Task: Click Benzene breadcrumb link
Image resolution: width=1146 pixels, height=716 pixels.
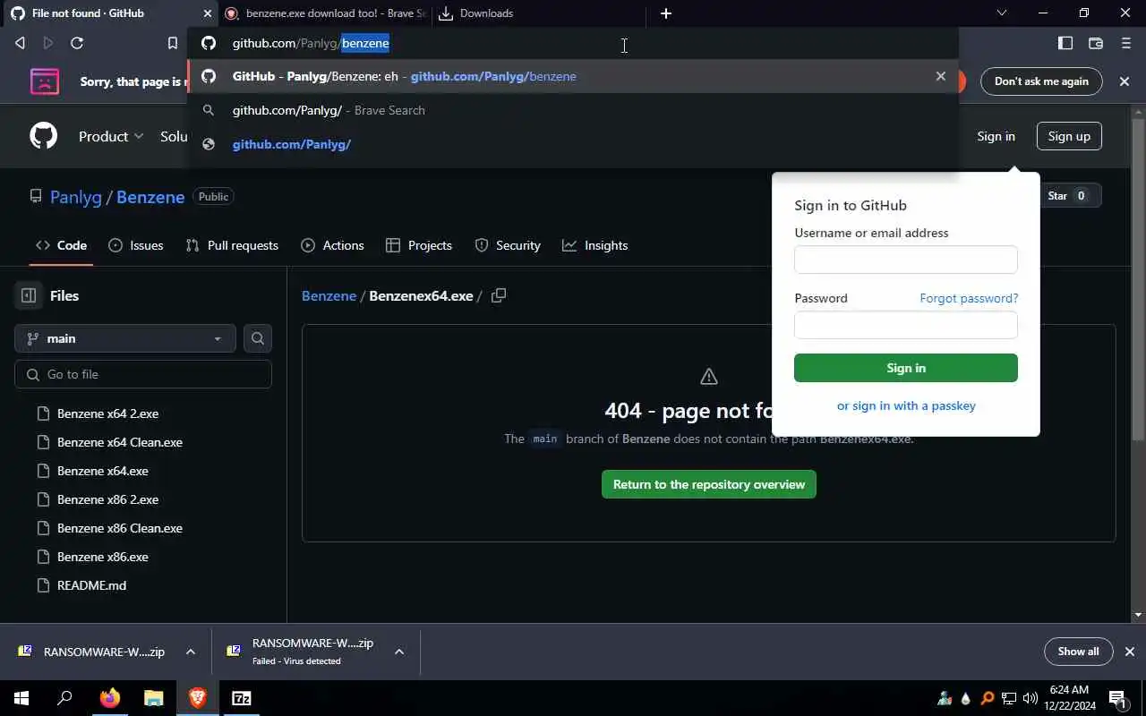Action: pyautogui.click(x=329, y=295)
